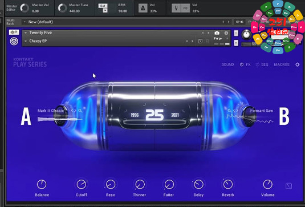Go to next instrument for Twenty Five
Viewport: 305px width, 207px height.
tap(208, 33)
